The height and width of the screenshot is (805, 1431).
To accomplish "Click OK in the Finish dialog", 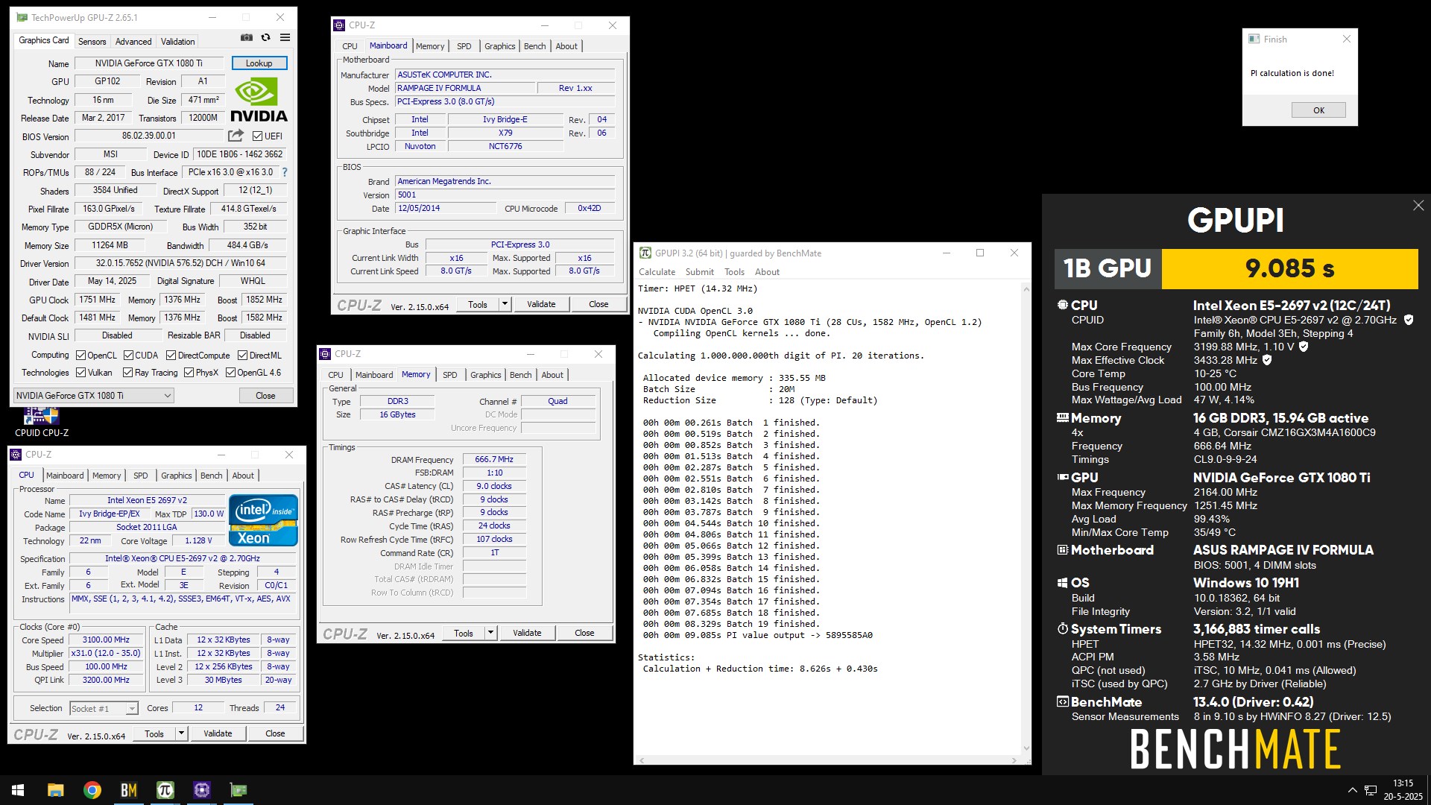I will (1318, 110).
